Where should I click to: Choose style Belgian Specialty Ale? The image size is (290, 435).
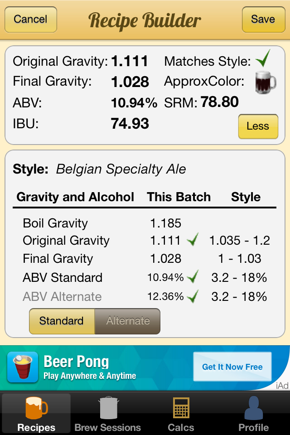[x=121, y=169]
